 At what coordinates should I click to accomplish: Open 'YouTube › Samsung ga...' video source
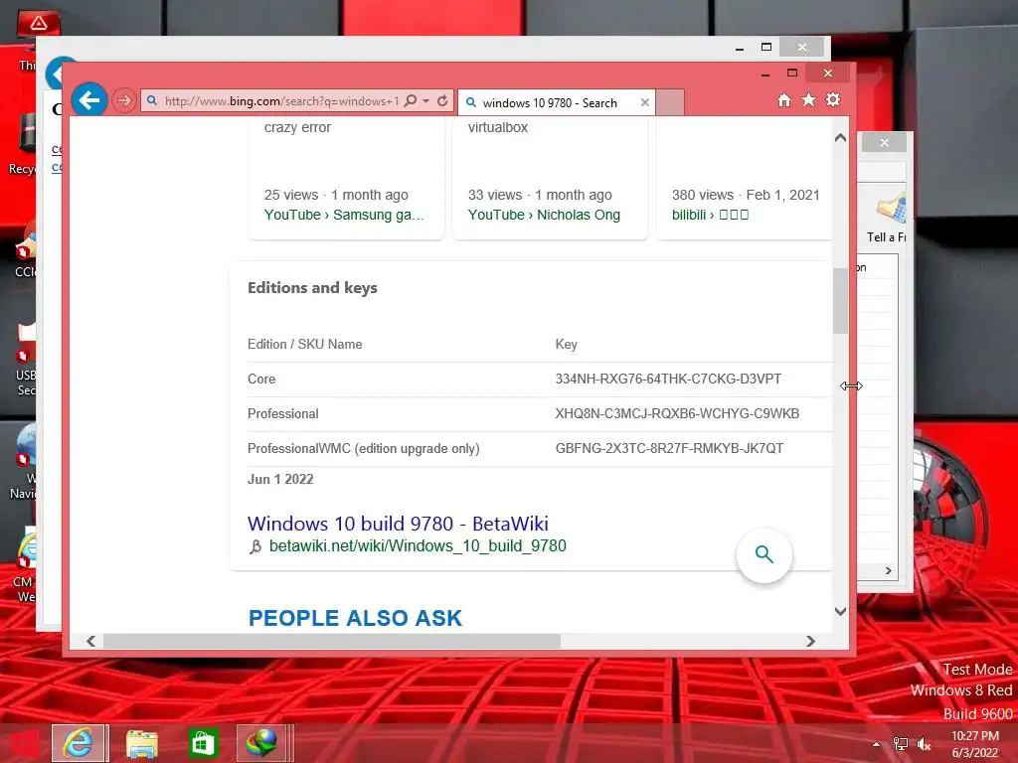pos(344,215)
